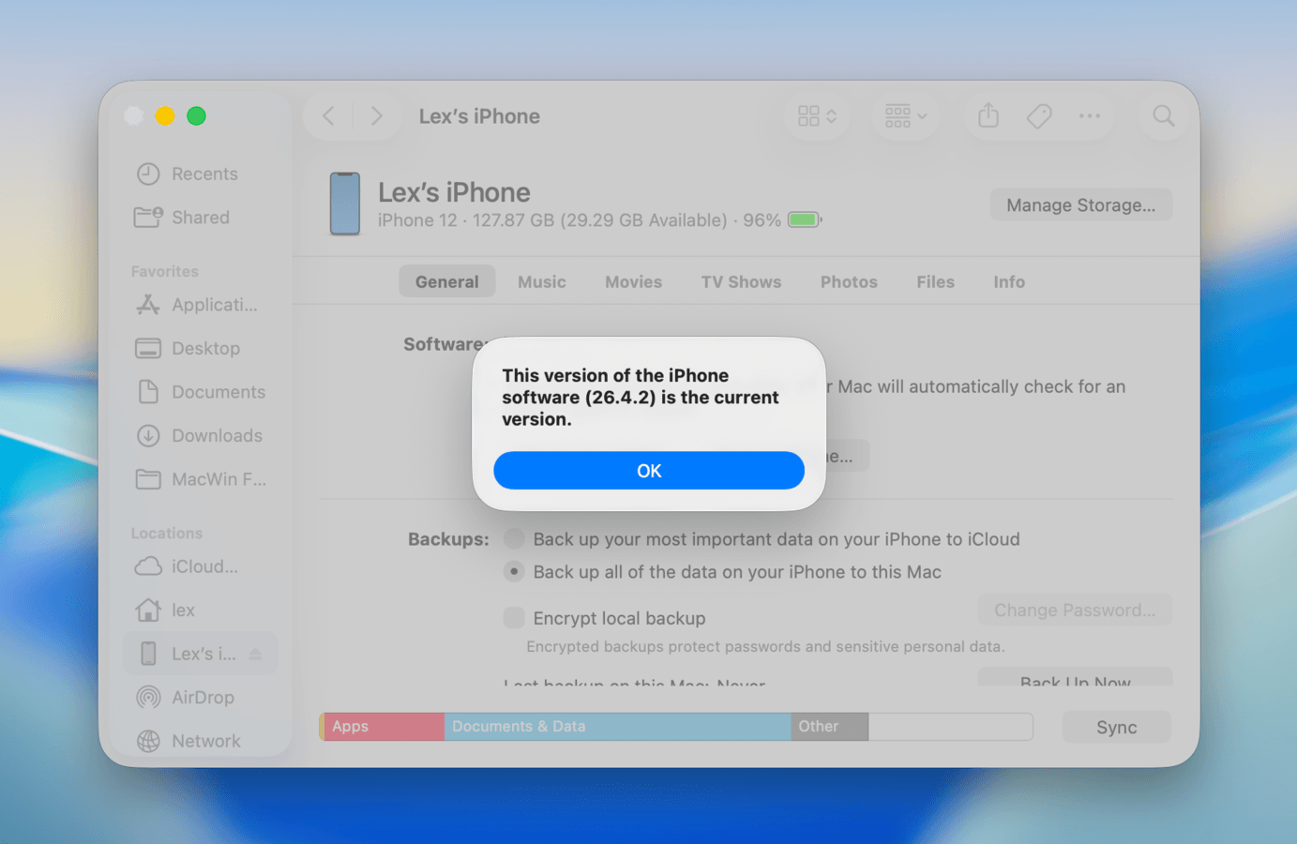The image size is (1297, 844).
Task: Click the Back Up Now button
Action: click(x=1075, y=677)
